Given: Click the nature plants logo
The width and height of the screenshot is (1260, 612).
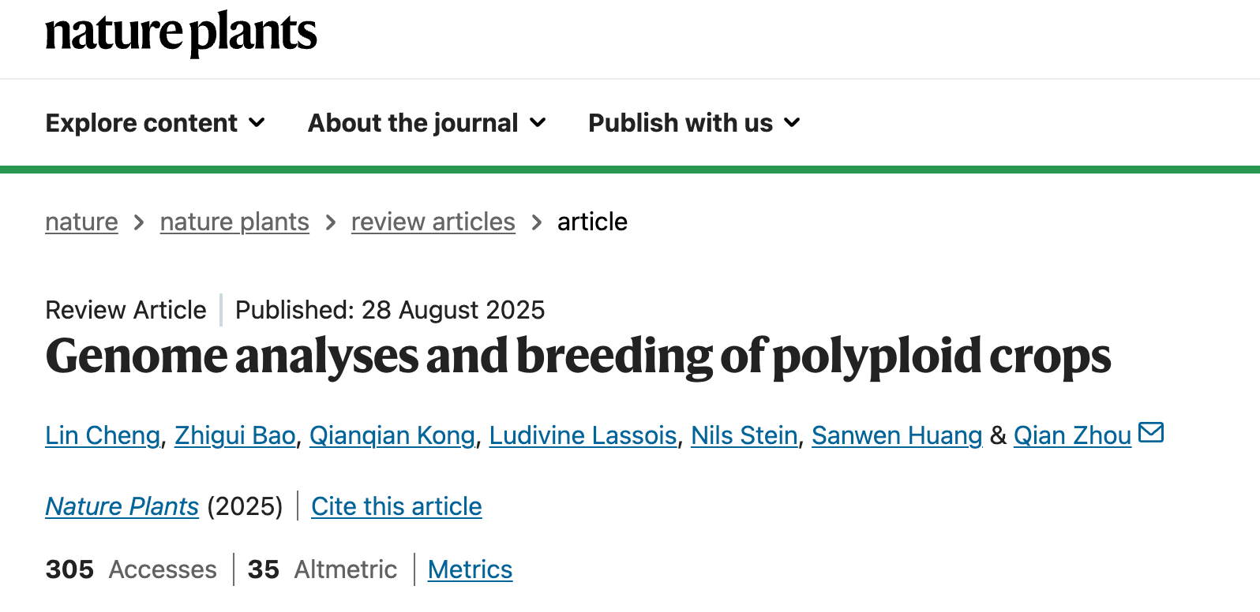Looking at the screenshot, I should pyautogui.click(x=181, y=33).
